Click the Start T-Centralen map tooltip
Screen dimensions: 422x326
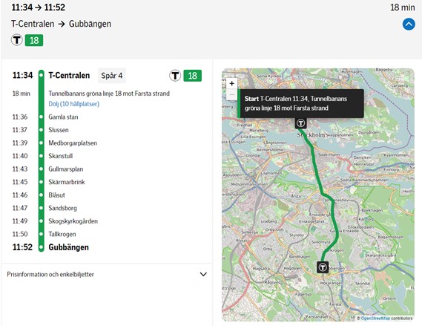tap(300, 103)
